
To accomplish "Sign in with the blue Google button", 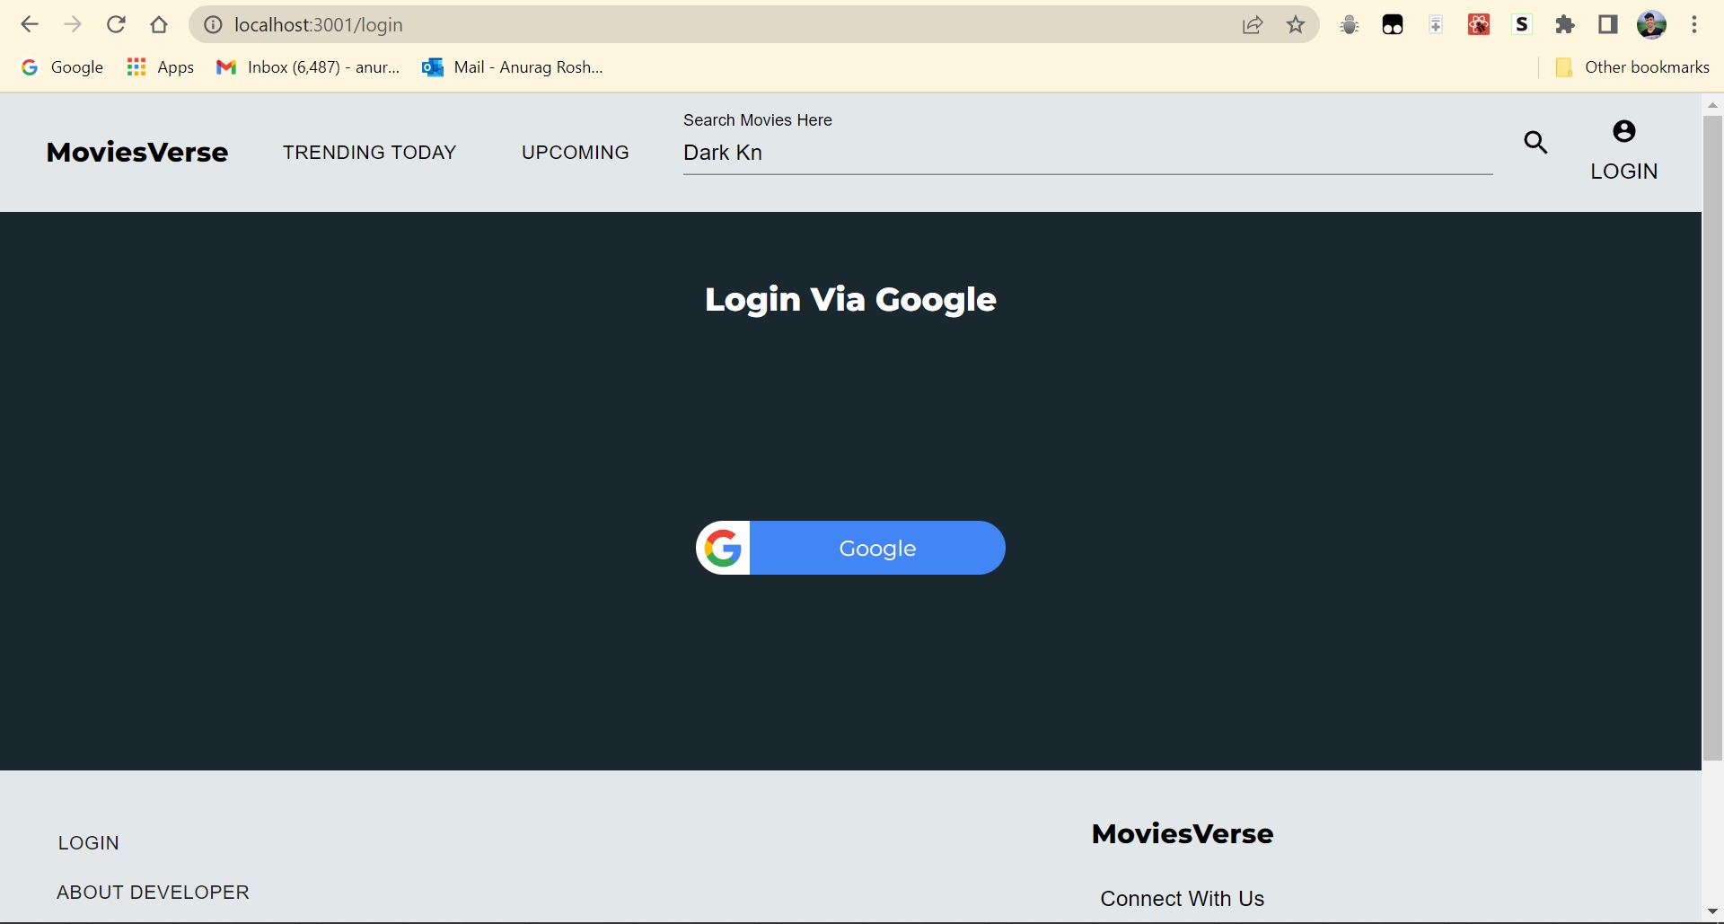I will pyautogui.click(x=850, y=548).
